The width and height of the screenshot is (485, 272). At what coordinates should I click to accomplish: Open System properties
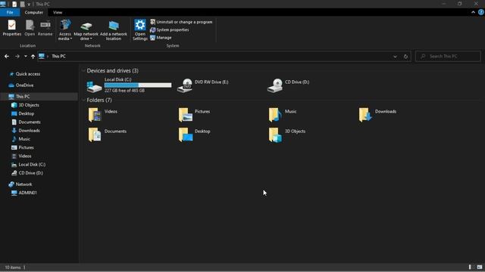pyautogui.click(x=170, y=30)
